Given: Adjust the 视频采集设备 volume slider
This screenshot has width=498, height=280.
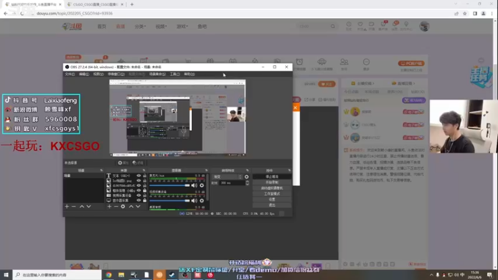Looking at the screenshot, I should tap(169, 200).
